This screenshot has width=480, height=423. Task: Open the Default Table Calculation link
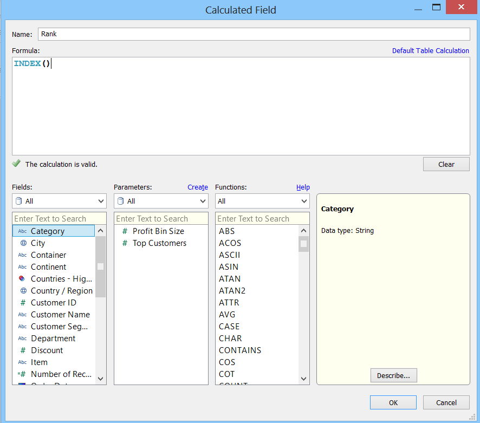430,50
